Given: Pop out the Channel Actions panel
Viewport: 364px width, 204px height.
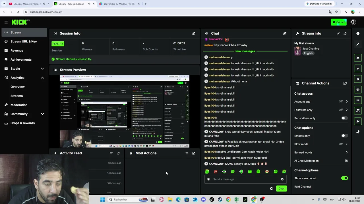Looking at the screenshot, I should pyautogui.click(x=345, y=83).
